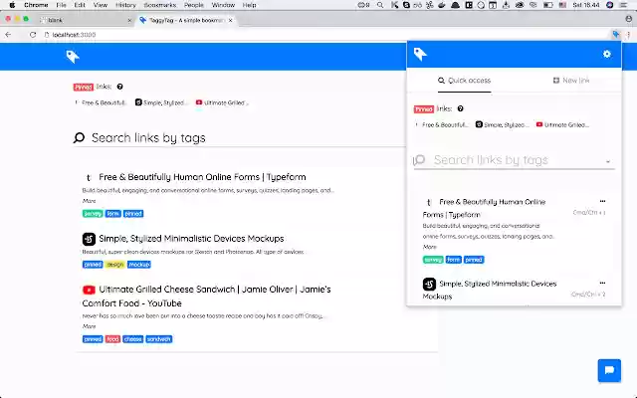This screenshot has width=637, height=398.
Task: Open the View menu
Action: click(101, 5)
